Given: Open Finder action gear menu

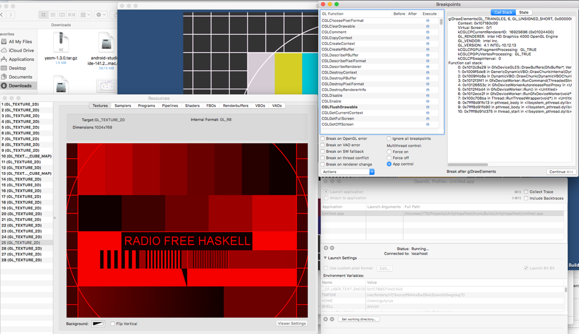Looking at the screenshot, I should [101, 14].
